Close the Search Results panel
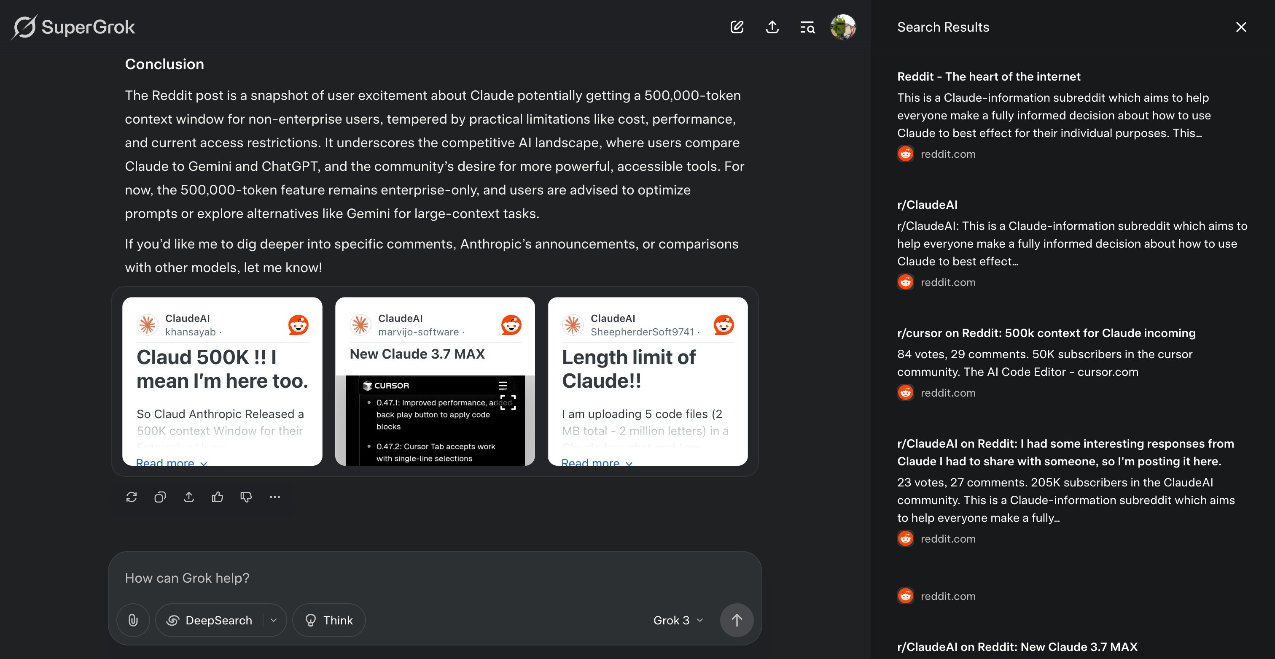The width and height of the screenshot is (1275, 659). [1241, 27]
